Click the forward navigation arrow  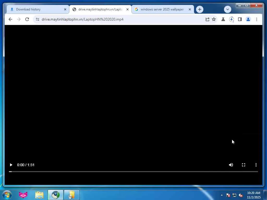[x=19, y=19]
